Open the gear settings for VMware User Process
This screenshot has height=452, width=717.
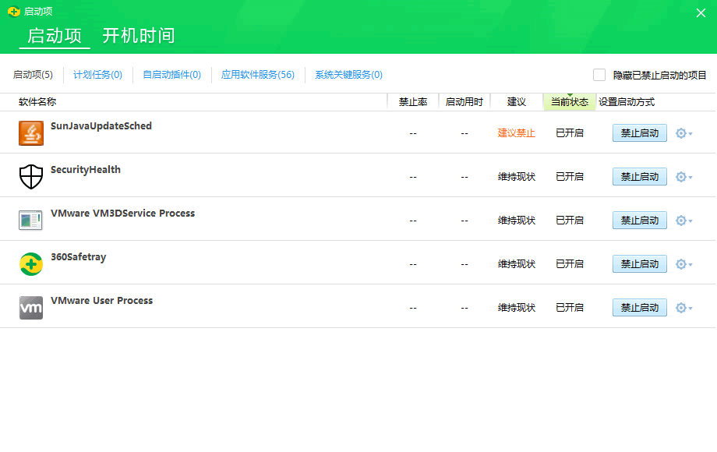point(680,307)
